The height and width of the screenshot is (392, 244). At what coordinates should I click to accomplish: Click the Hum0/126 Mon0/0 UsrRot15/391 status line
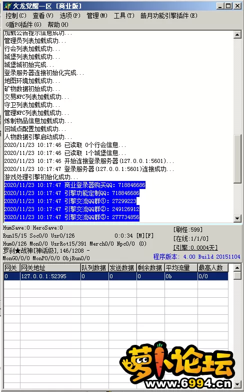pos(74,244)
